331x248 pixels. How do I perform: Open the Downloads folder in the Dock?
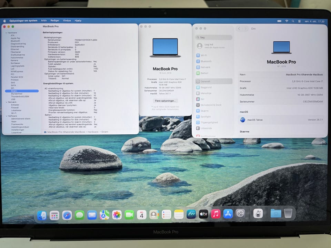click(276, 214)
